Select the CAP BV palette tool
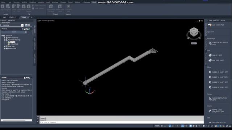The width and height of the screenshot is (232, 130). coord(215,55)
